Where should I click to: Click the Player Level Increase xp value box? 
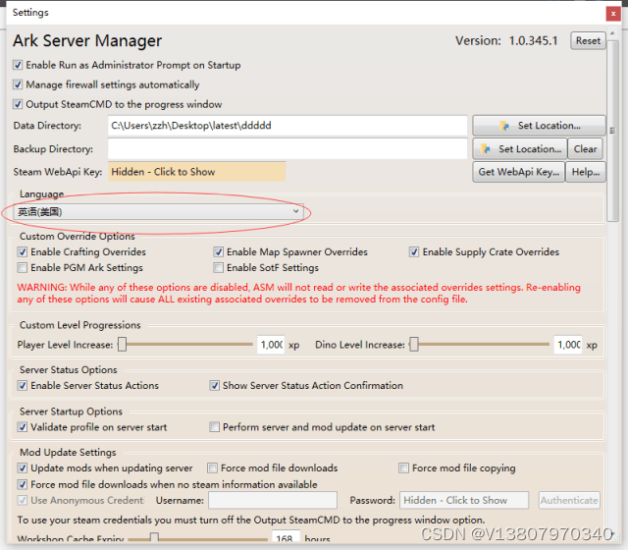click(x=271, y=345)
